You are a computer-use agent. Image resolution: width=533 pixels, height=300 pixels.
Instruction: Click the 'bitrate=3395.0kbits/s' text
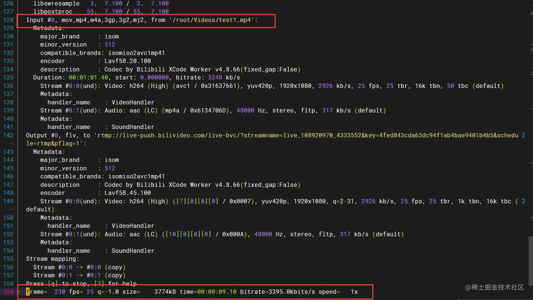[x=277, y=292]
